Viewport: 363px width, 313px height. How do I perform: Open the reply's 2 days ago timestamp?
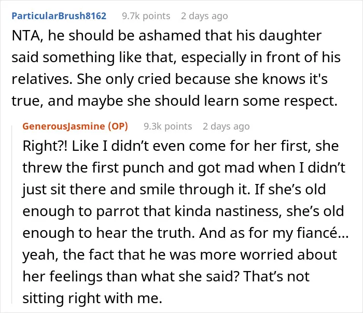(226, 126)
